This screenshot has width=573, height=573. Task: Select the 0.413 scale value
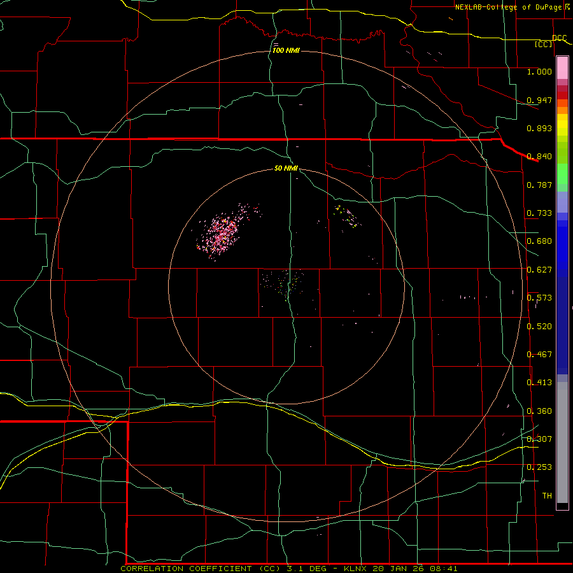point(539,383)
